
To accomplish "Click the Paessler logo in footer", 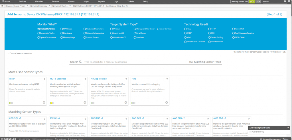I will (8, 139).
